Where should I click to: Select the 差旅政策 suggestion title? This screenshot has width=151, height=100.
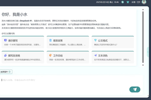[x=58, y=40]
